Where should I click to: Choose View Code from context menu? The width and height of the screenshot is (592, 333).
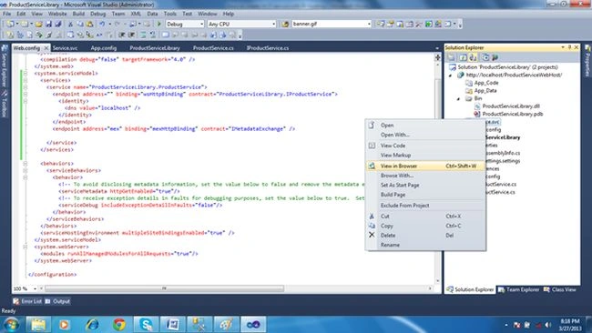pos(425,146)
